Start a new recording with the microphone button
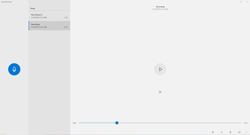 tap(14, 69)
